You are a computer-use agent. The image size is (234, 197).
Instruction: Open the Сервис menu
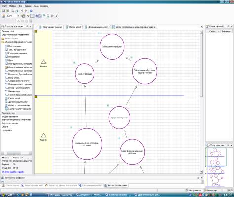tap(28, 6)
